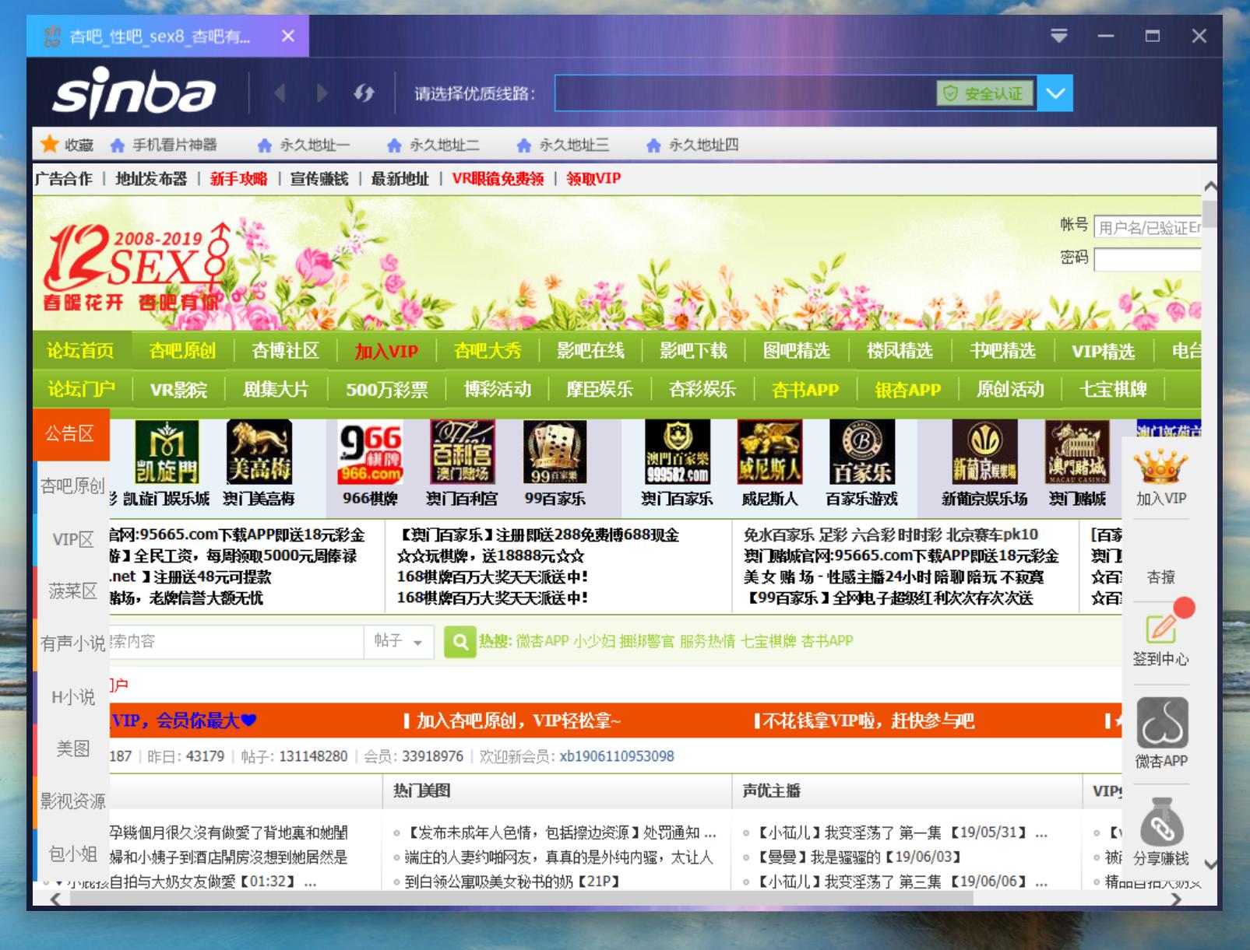Open the 帖子 search type dropdown
This screenshot has width=1250, height=950.
click(x=399, y=642)
